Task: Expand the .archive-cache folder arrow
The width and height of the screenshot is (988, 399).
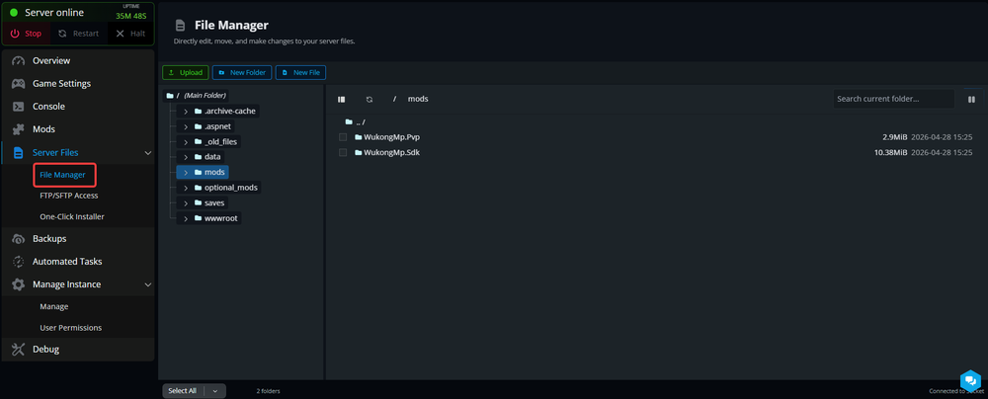Action: coord(186,111)
